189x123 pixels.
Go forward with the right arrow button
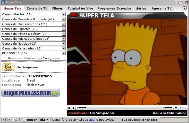tap(9, 120)
